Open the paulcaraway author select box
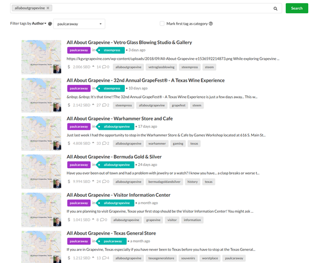Image resolution: width=318 pixels, height=263 pixels. point(79,24)
